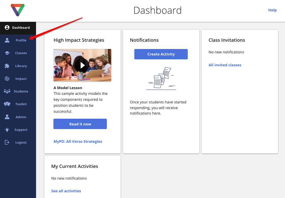Screen dimensions: 285x198
Task: Open the Library section
Action: (18, 66)
